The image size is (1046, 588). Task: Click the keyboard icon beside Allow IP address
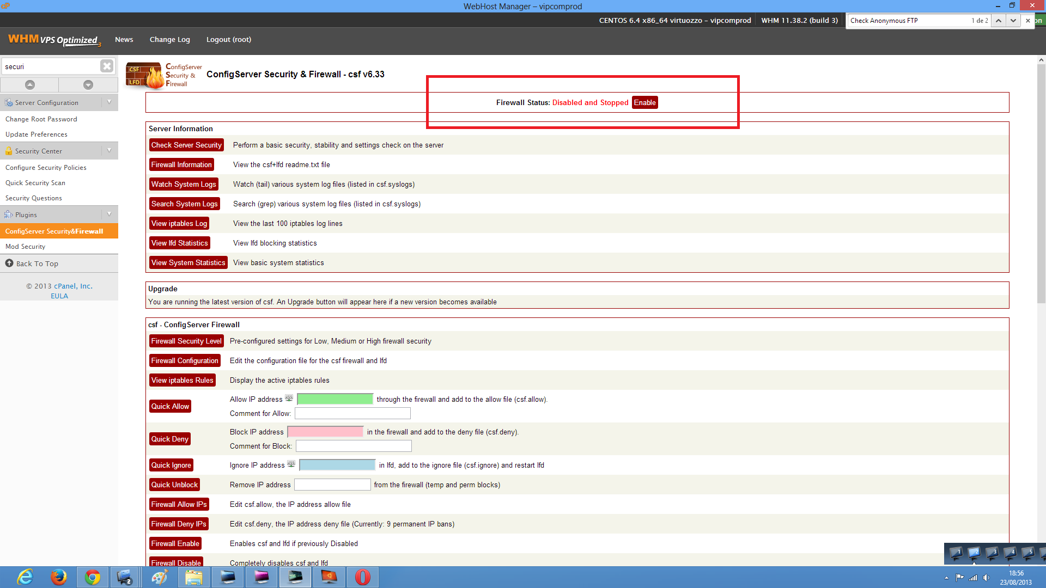(x=289, y=398)
